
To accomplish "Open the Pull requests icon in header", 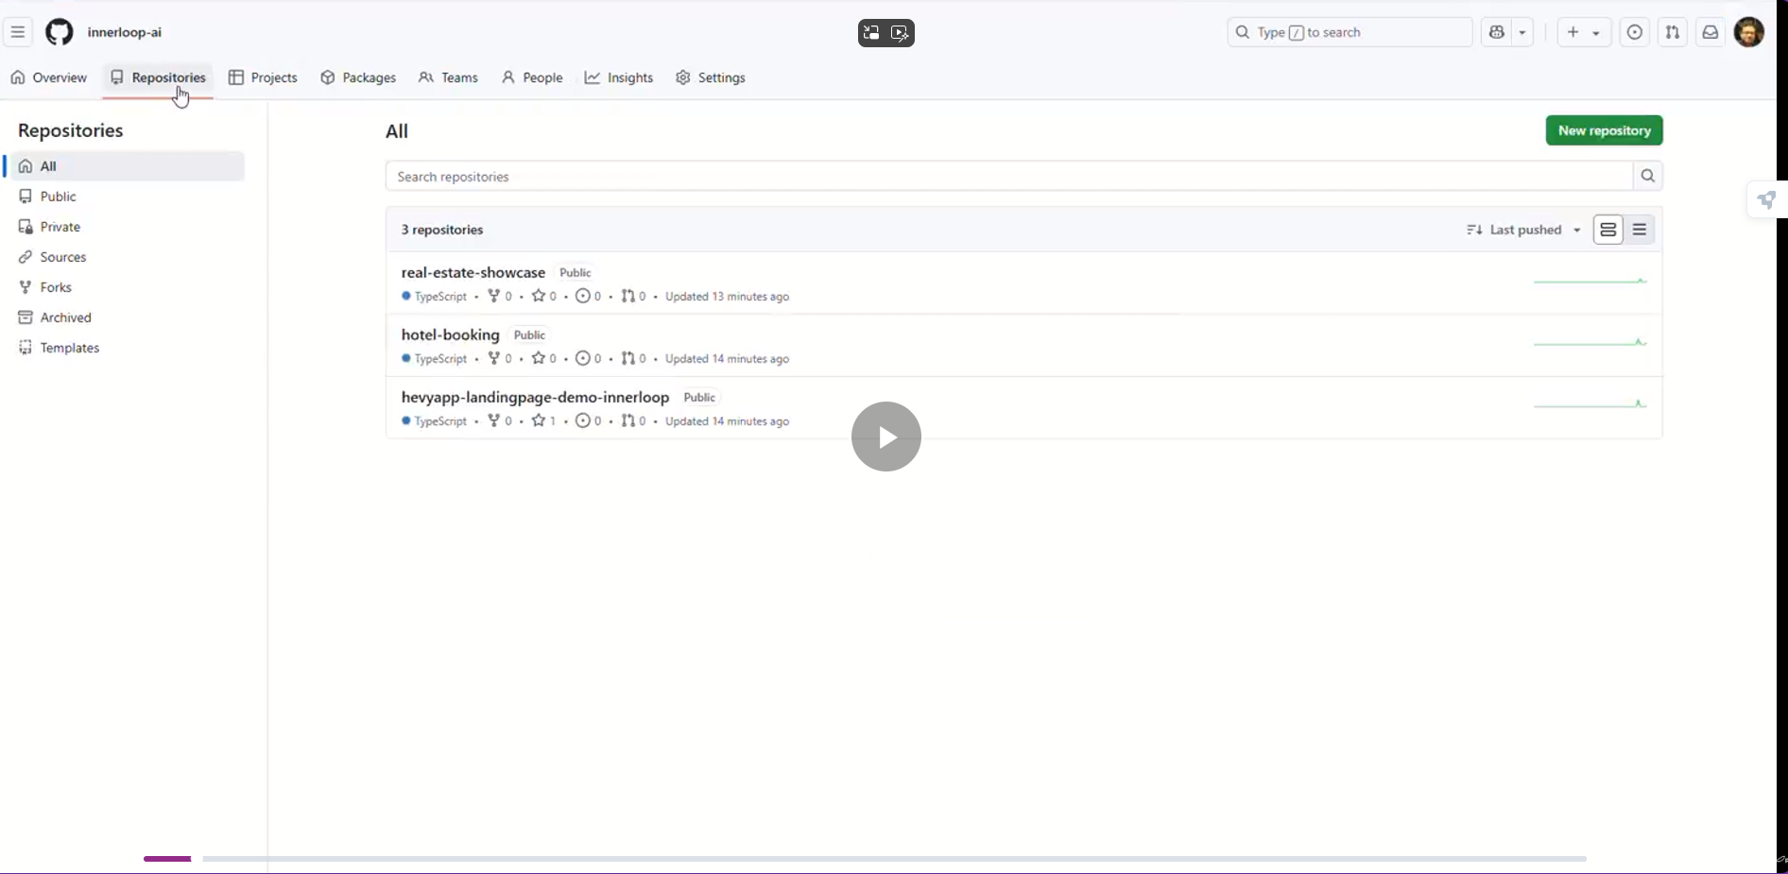I will pyautogui.click(x=1673, y=32).
